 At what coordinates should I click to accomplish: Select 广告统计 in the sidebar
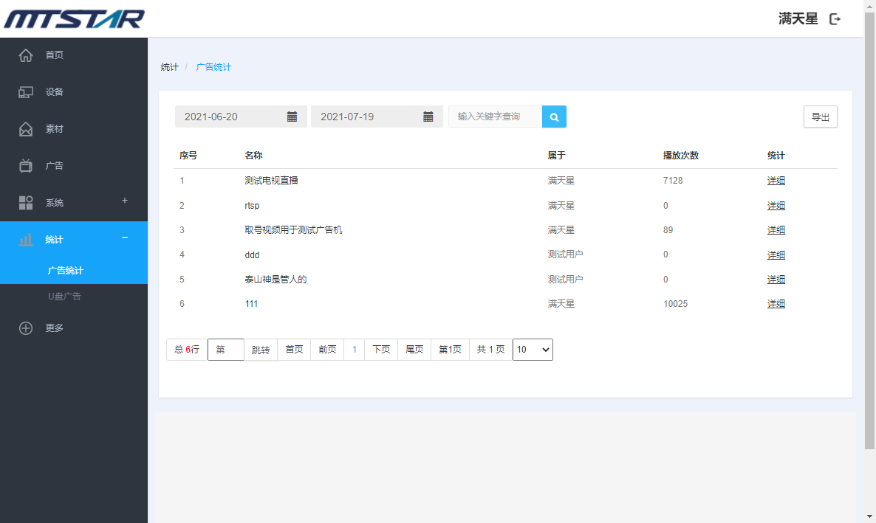pos(65,271)
